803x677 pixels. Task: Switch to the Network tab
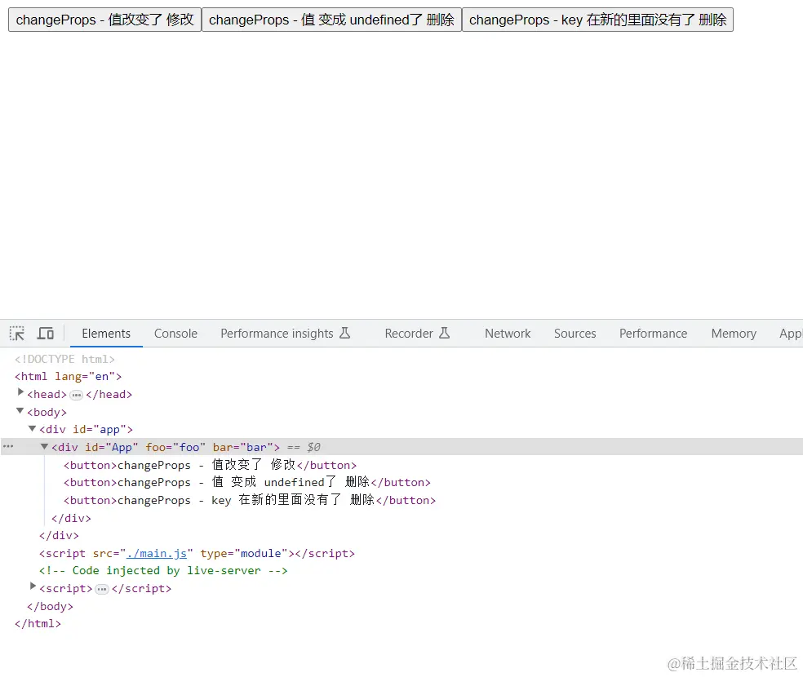[508, 334]
